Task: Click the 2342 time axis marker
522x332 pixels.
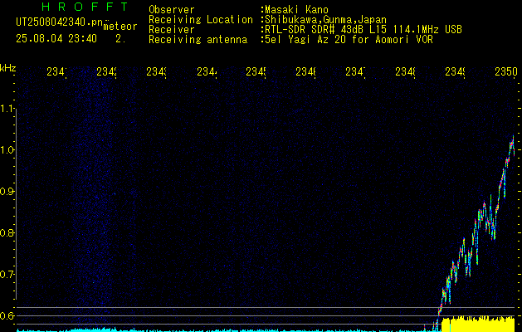Action: (x=106, y=71)
